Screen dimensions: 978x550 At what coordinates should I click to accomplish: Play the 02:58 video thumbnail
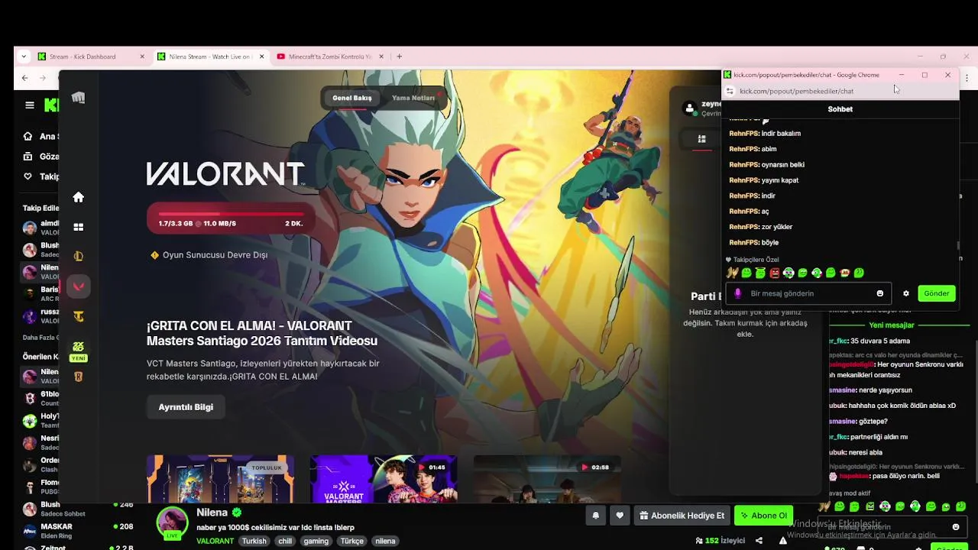[547, 479]
